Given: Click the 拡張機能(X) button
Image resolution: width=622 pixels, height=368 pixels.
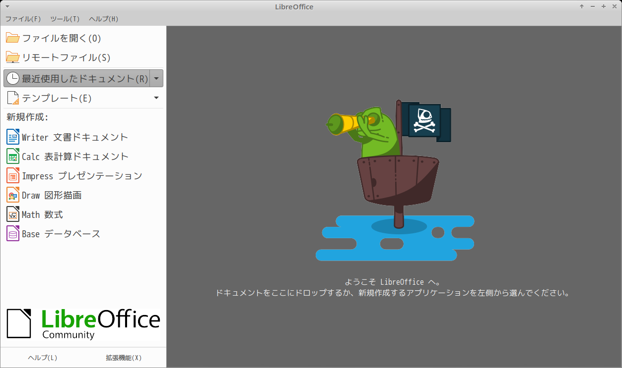Looking at the screenshot, I should click(124, 358).
